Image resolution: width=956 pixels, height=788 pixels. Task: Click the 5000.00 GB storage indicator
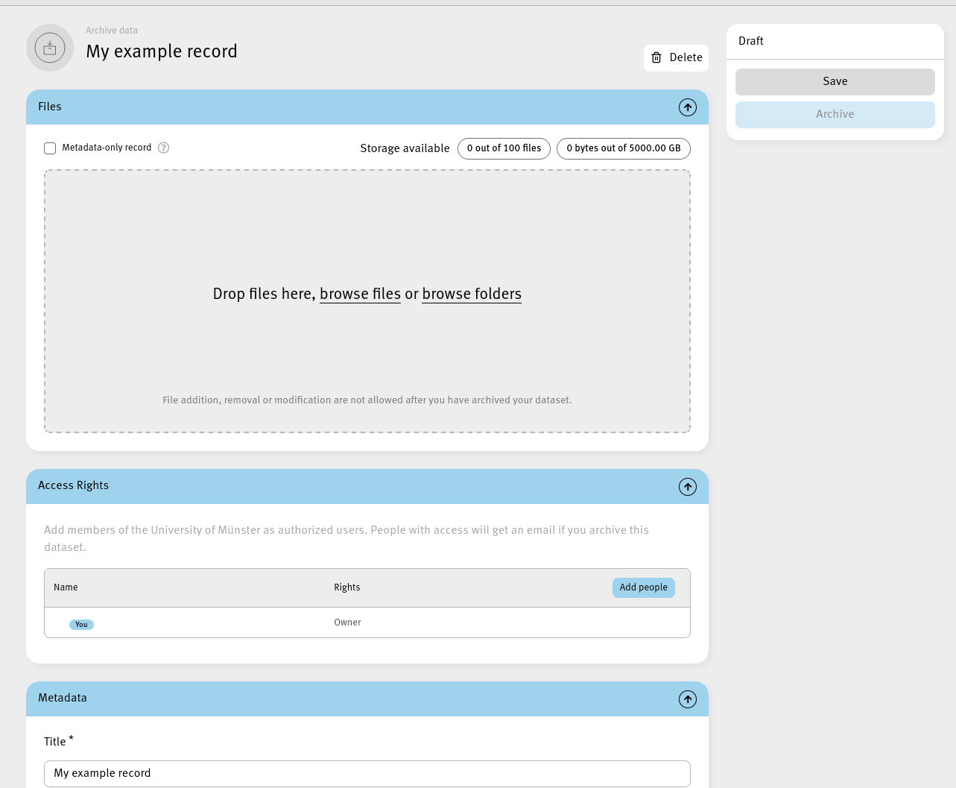623,148
